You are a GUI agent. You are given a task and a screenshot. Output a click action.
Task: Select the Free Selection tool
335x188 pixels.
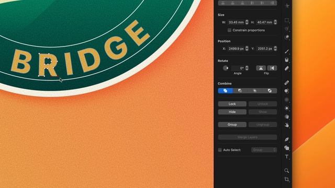pos(287,29)
